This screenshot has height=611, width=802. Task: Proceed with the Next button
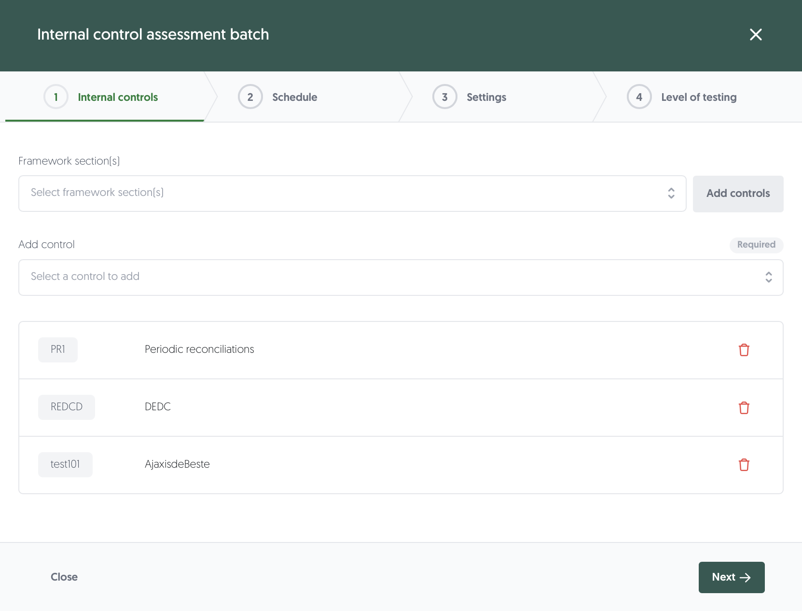(x=731, y=577)
